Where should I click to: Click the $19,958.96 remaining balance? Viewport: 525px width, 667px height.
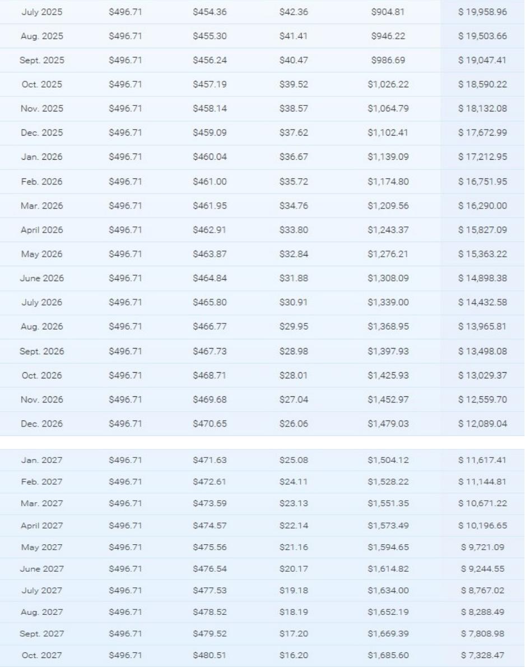482,12
